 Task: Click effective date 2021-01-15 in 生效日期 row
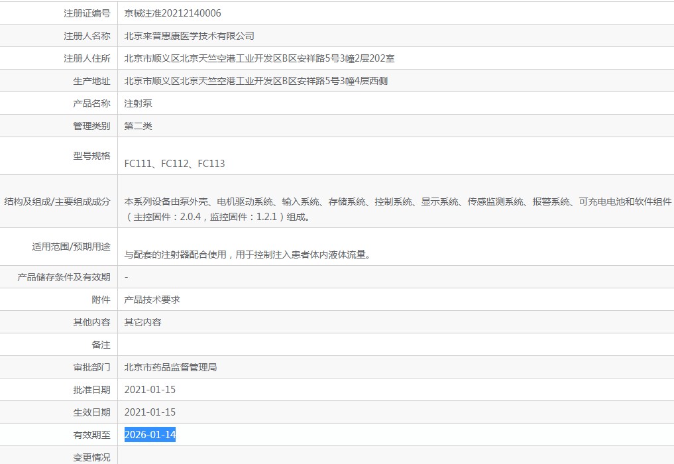coord(150,412)
